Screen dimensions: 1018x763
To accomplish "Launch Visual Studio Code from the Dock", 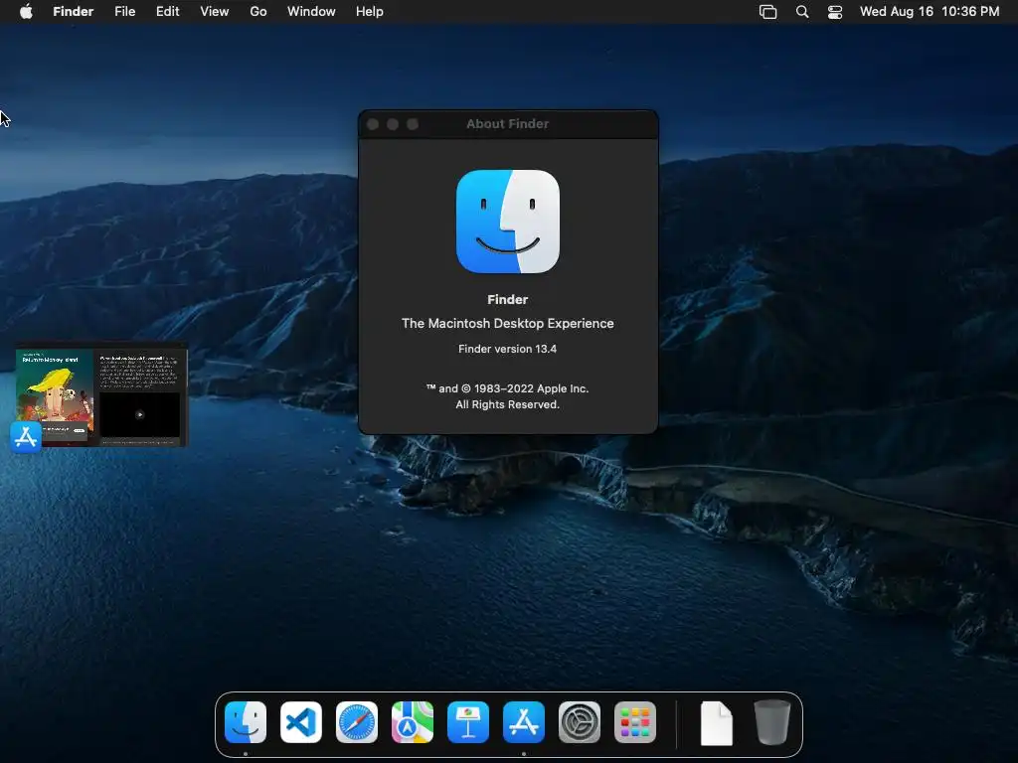I will point(301,722).
